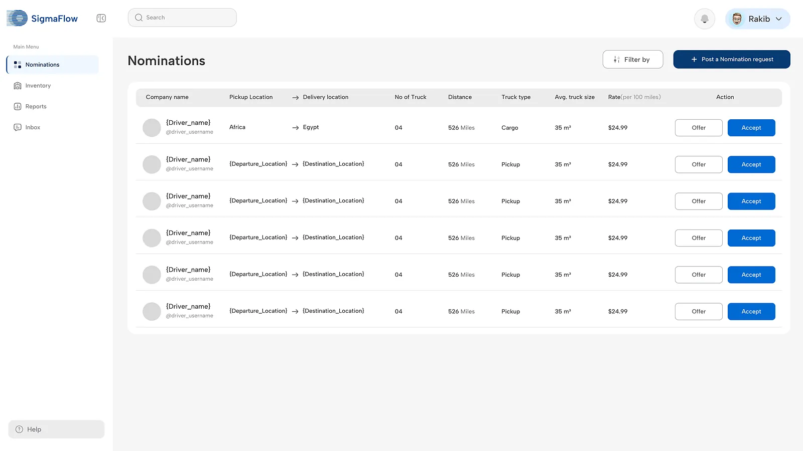Click the Egypt delivery location cell
Viewport: 803px width, 451px height.
tap(311, 127)
